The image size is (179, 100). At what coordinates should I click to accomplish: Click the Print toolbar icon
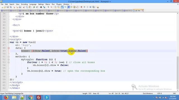pos(20,7)
